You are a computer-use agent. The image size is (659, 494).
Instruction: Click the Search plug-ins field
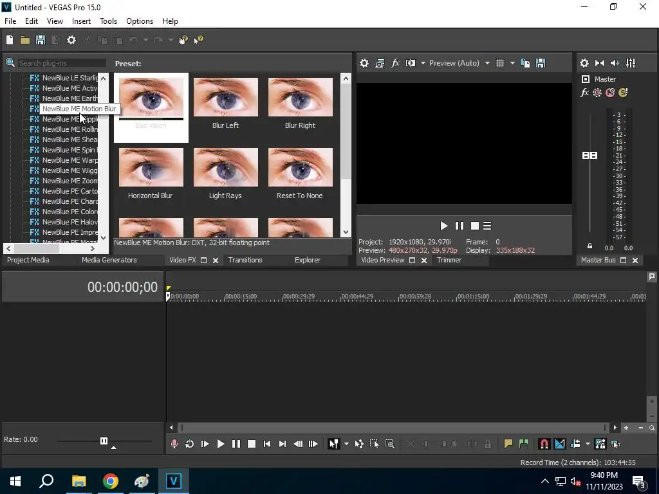coord(62,63)
